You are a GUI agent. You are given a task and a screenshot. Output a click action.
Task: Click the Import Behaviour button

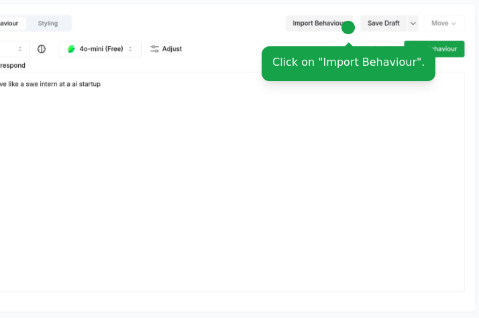click(319, 23)
